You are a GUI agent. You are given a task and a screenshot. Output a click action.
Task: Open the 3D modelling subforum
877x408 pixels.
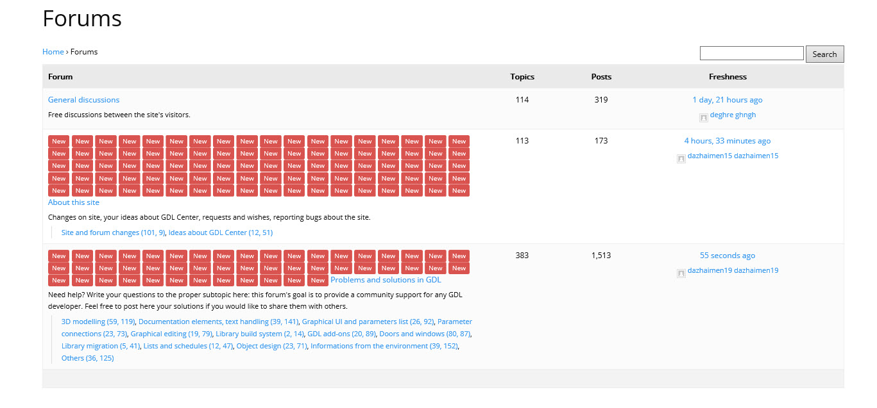coord(98,322)
